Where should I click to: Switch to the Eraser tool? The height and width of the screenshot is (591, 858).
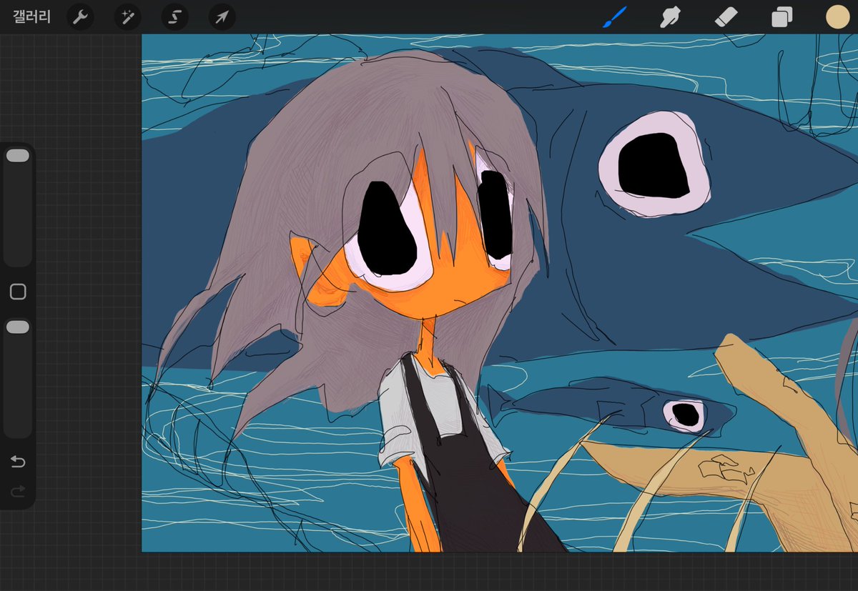tap(726, 17)
